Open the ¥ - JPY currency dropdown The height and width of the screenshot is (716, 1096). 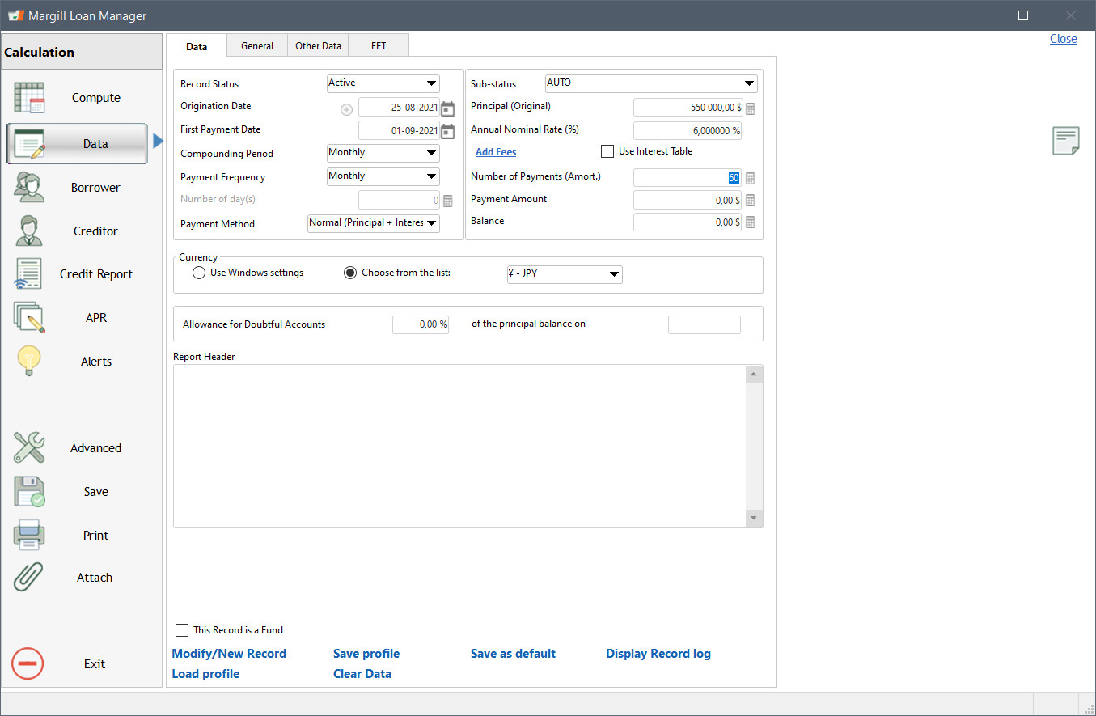pyautogui.click(x=564, y=274)
